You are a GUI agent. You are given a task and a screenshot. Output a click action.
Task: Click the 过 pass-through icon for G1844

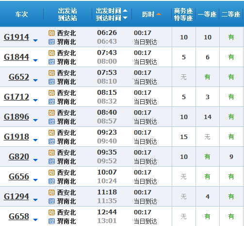pyautogui.click(x=51, y=62)
